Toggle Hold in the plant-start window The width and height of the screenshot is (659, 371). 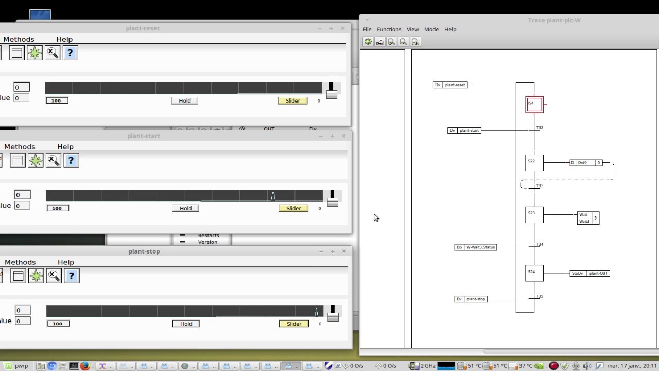[186, 208]
